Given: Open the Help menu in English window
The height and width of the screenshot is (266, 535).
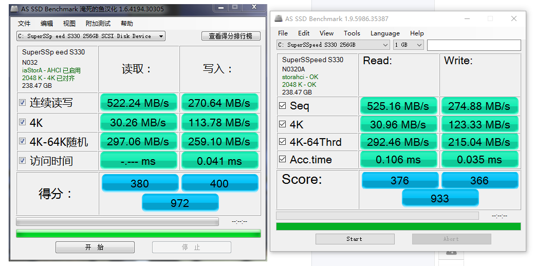Looking at the screenshot, I should (x=417, y=33).
